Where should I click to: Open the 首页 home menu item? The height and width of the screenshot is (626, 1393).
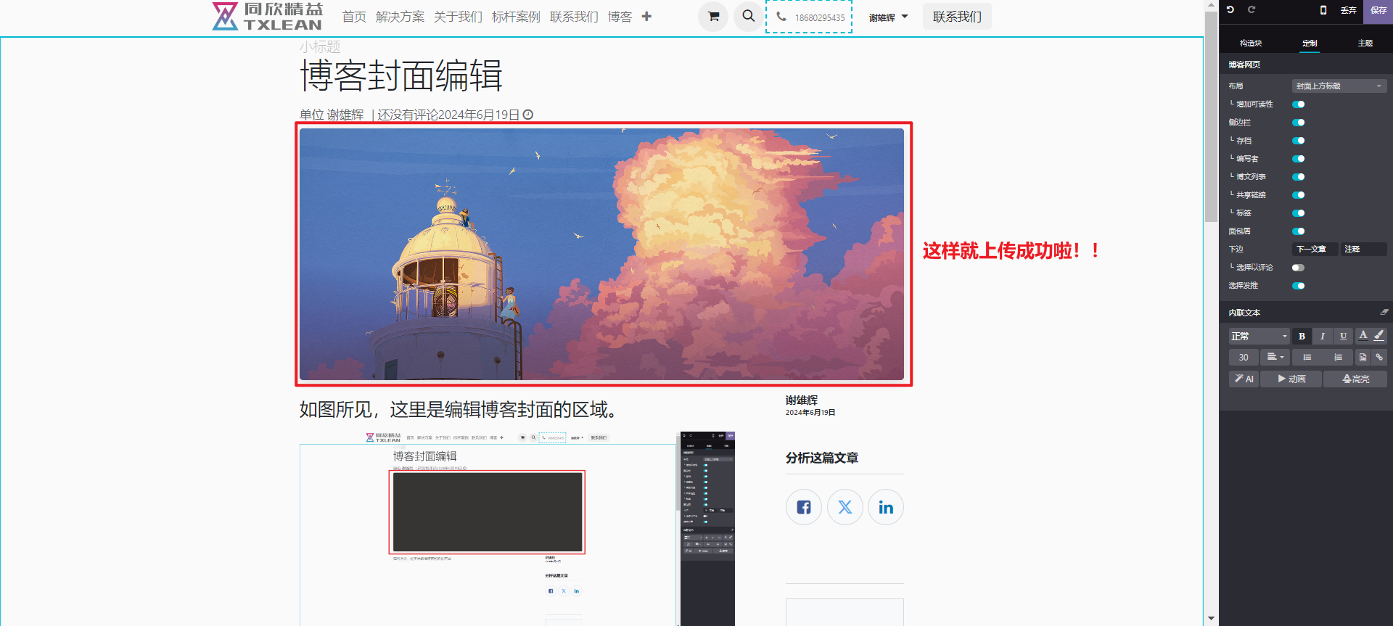tap(354, 17)
